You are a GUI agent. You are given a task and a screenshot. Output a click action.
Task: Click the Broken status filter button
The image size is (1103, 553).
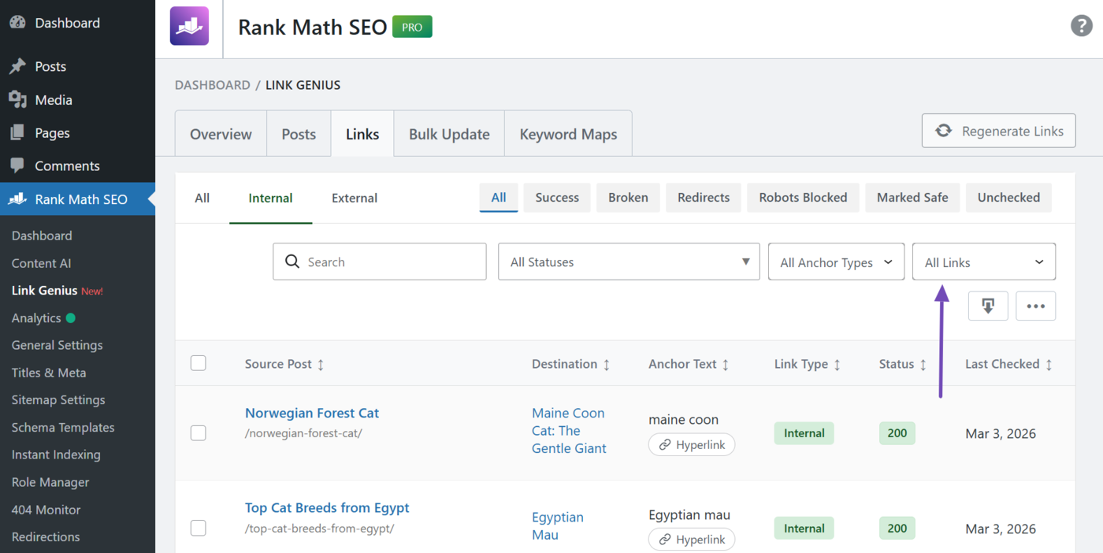tap(628, 197)
